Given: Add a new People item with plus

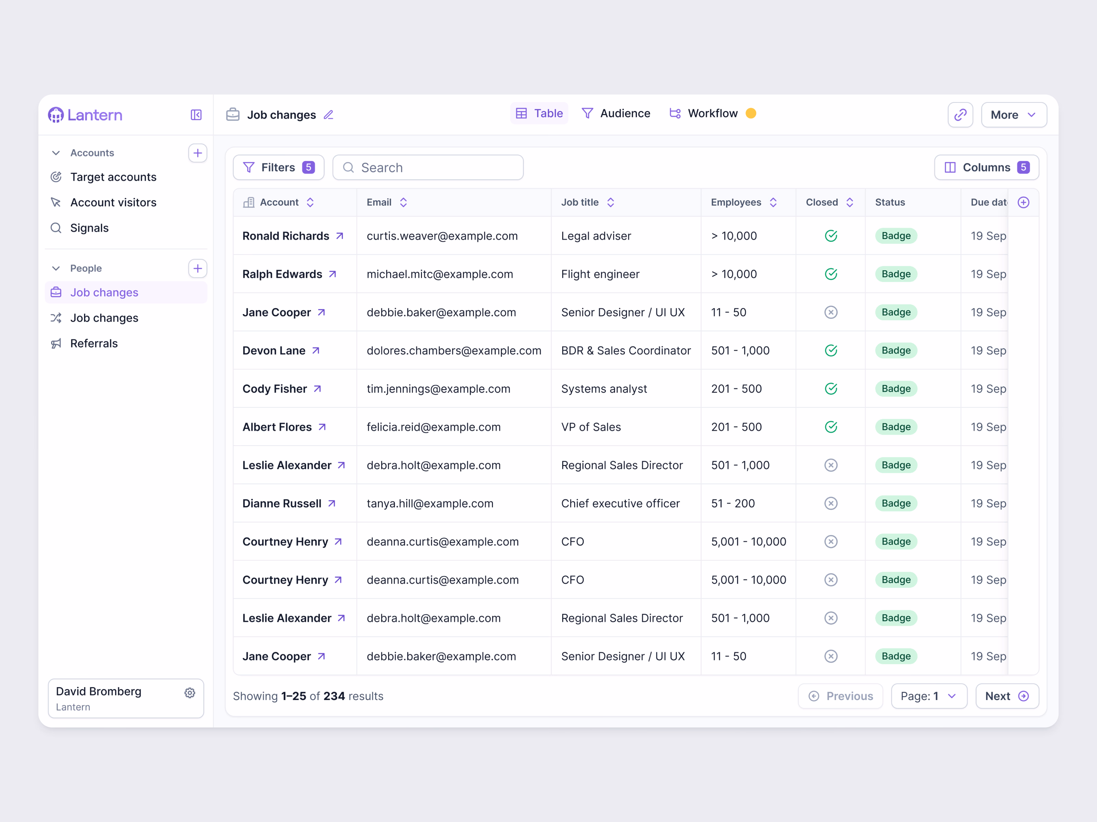Looking at the screenshot, I should pos(197,269).
